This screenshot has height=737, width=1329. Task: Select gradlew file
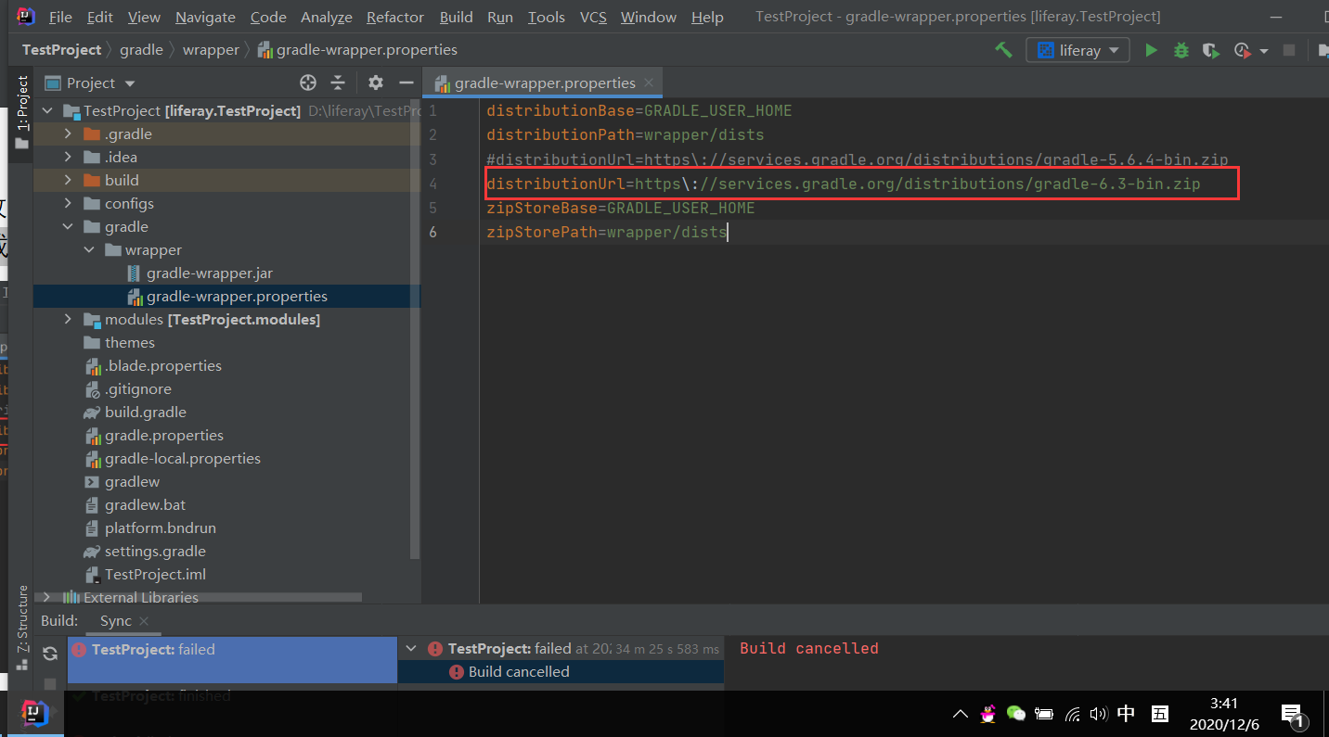click(132, 481)
